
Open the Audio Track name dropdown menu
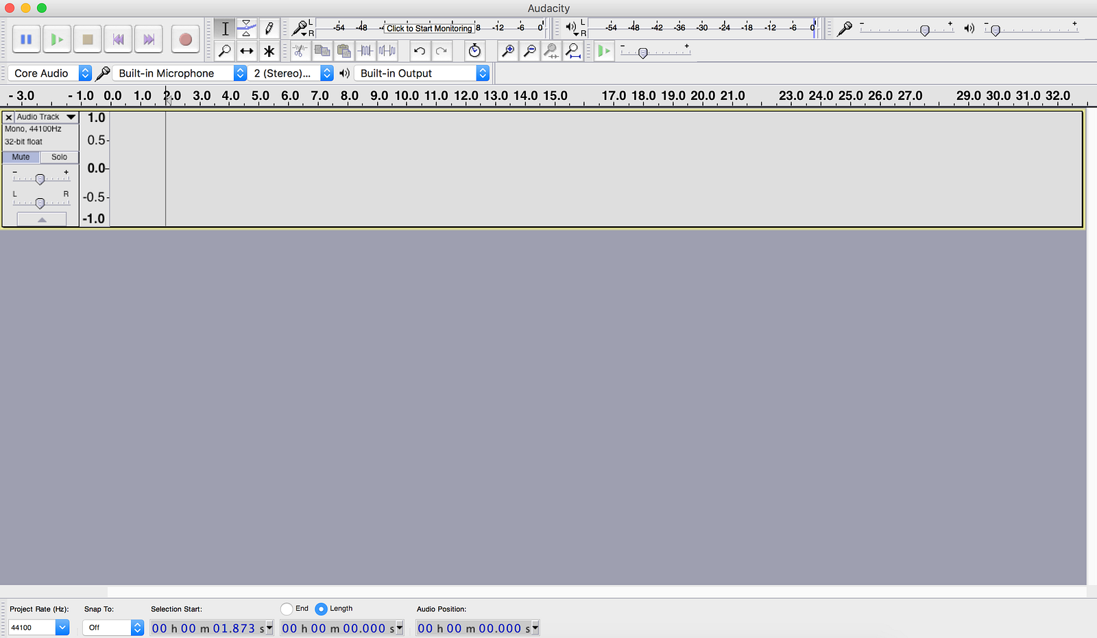[x=46, y=117]
